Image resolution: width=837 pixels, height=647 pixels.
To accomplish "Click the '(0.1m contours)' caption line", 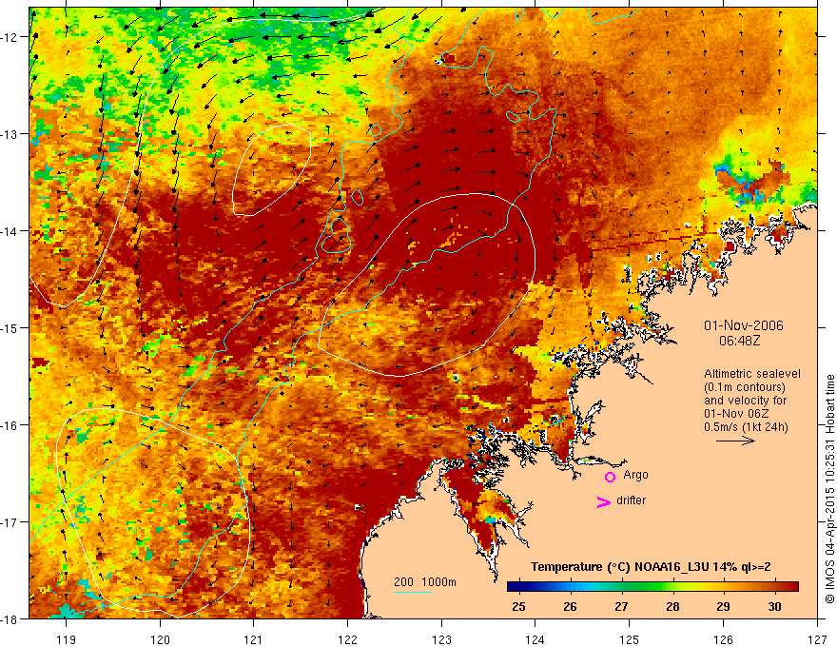I will tap(745, 387).
